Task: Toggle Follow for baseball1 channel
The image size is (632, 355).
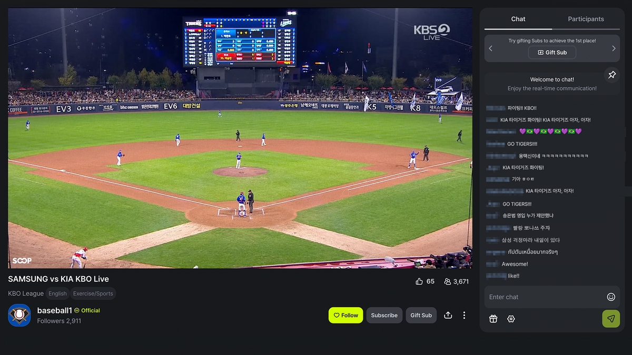Action: [x=345, y=315]
